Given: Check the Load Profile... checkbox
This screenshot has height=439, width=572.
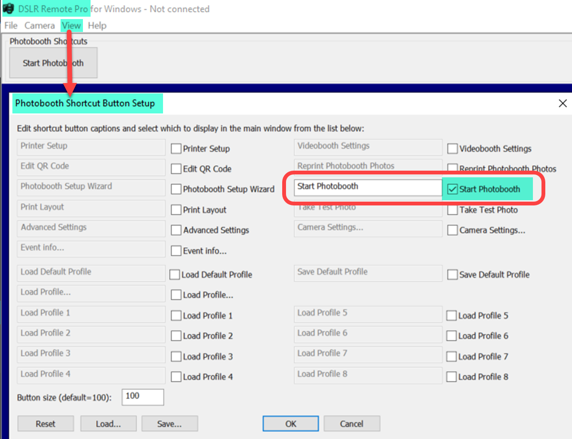Looking at the screenshot, I should click(176, 296).
